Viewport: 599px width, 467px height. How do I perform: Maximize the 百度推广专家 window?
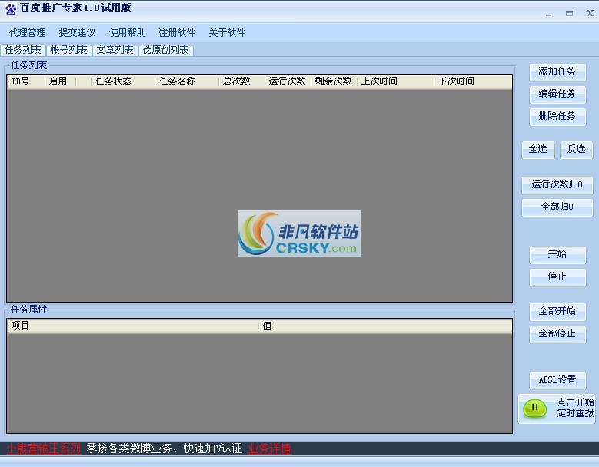(569, 13)
